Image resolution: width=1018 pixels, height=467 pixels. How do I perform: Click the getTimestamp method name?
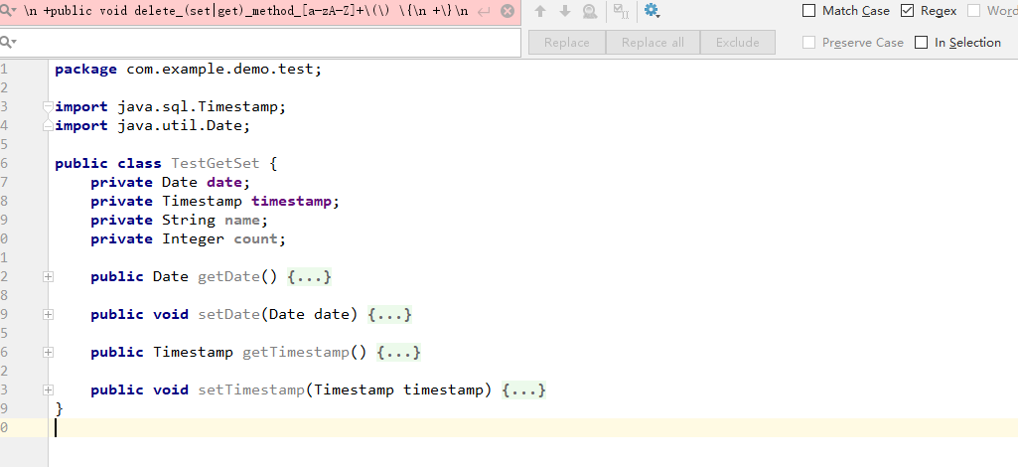pyautogui.click(x=296, y=352)
